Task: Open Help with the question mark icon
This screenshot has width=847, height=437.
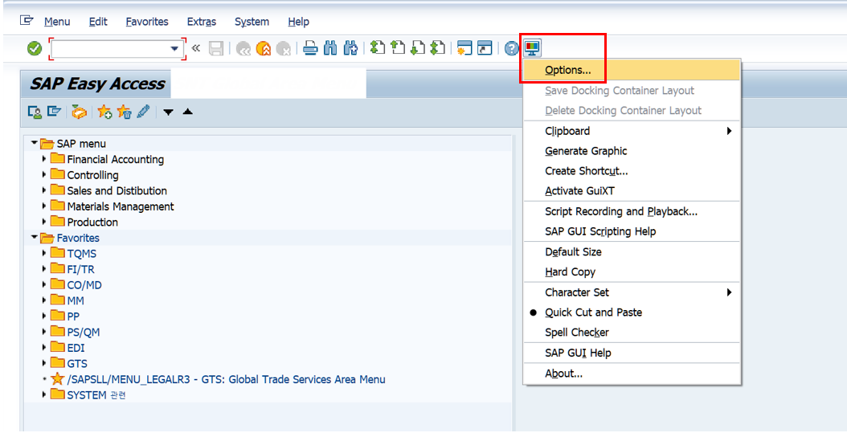Action: coord(512,49)
